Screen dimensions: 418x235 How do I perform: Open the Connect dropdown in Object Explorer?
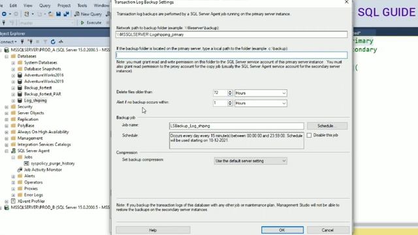(x=8, y=42)
